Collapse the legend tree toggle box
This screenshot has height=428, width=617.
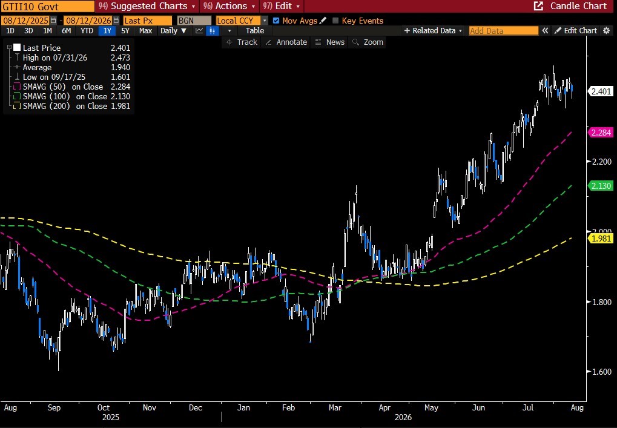coord(10,47)
